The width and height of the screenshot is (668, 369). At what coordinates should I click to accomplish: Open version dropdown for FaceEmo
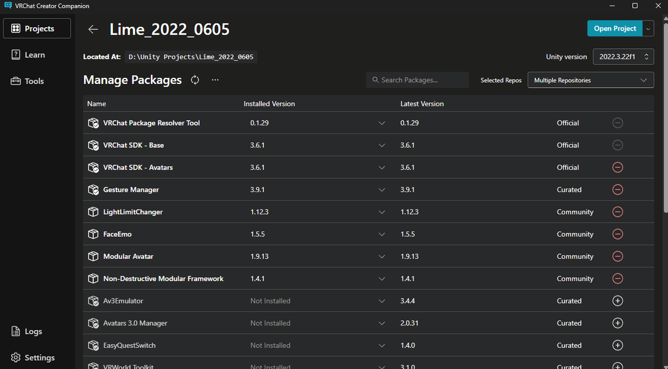(x=382, y=234)
